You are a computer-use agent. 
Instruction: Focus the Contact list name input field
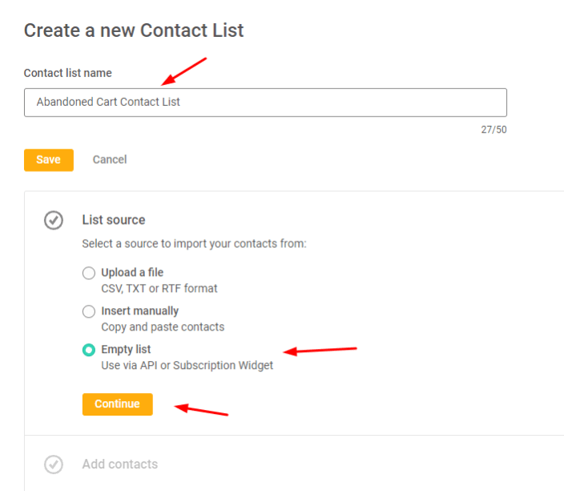point(265,103)
